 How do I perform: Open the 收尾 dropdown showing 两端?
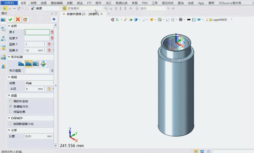[x=39, y=83]
